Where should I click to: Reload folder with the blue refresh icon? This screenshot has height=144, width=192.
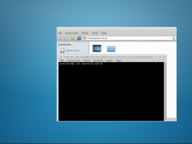pyautogui.click(x=174, y=38)
